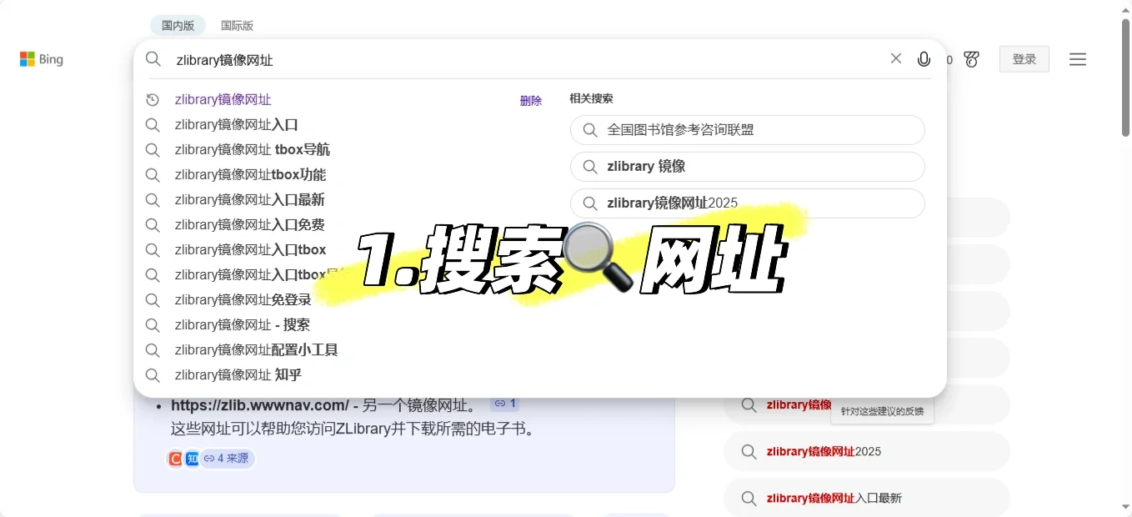Start voice search with the microphone icon

click(924, 59)
